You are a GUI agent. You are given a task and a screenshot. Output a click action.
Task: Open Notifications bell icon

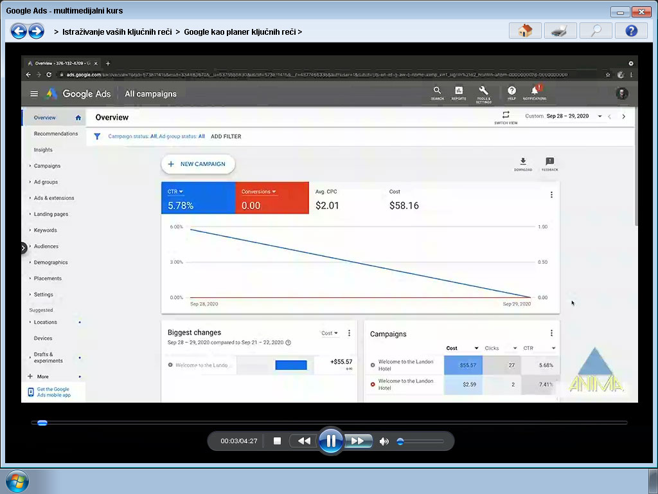click(534, 92)
